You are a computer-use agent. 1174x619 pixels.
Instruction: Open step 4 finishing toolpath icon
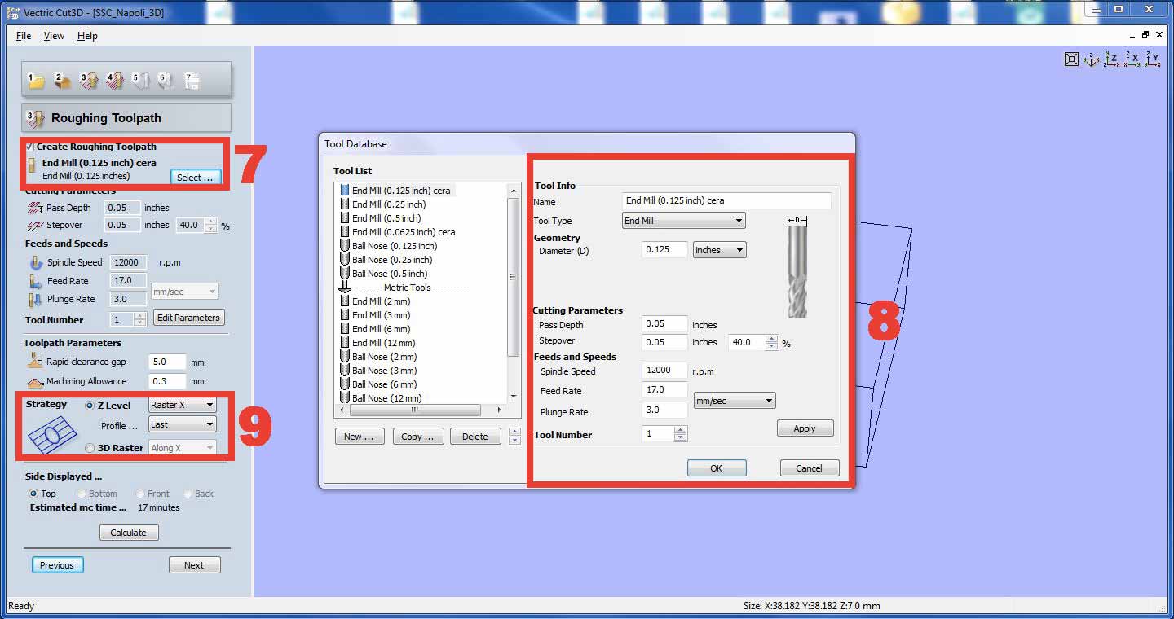tap(114, 80)
